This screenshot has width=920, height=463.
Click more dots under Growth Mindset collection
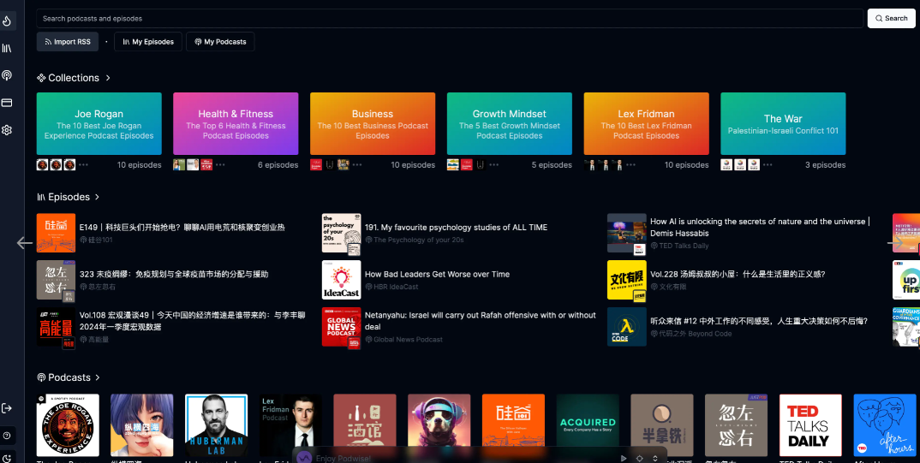tap(494, 164)
